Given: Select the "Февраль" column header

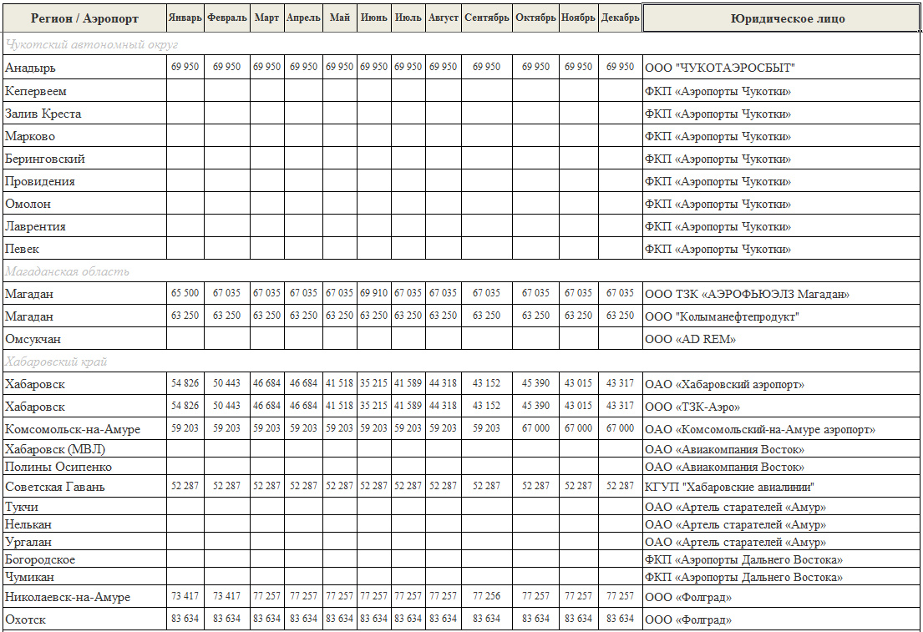Looking at the screenshot, I should [226, 18].
